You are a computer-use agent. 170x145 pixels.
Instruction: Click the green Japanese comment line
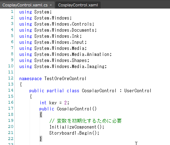coord(85,121)
